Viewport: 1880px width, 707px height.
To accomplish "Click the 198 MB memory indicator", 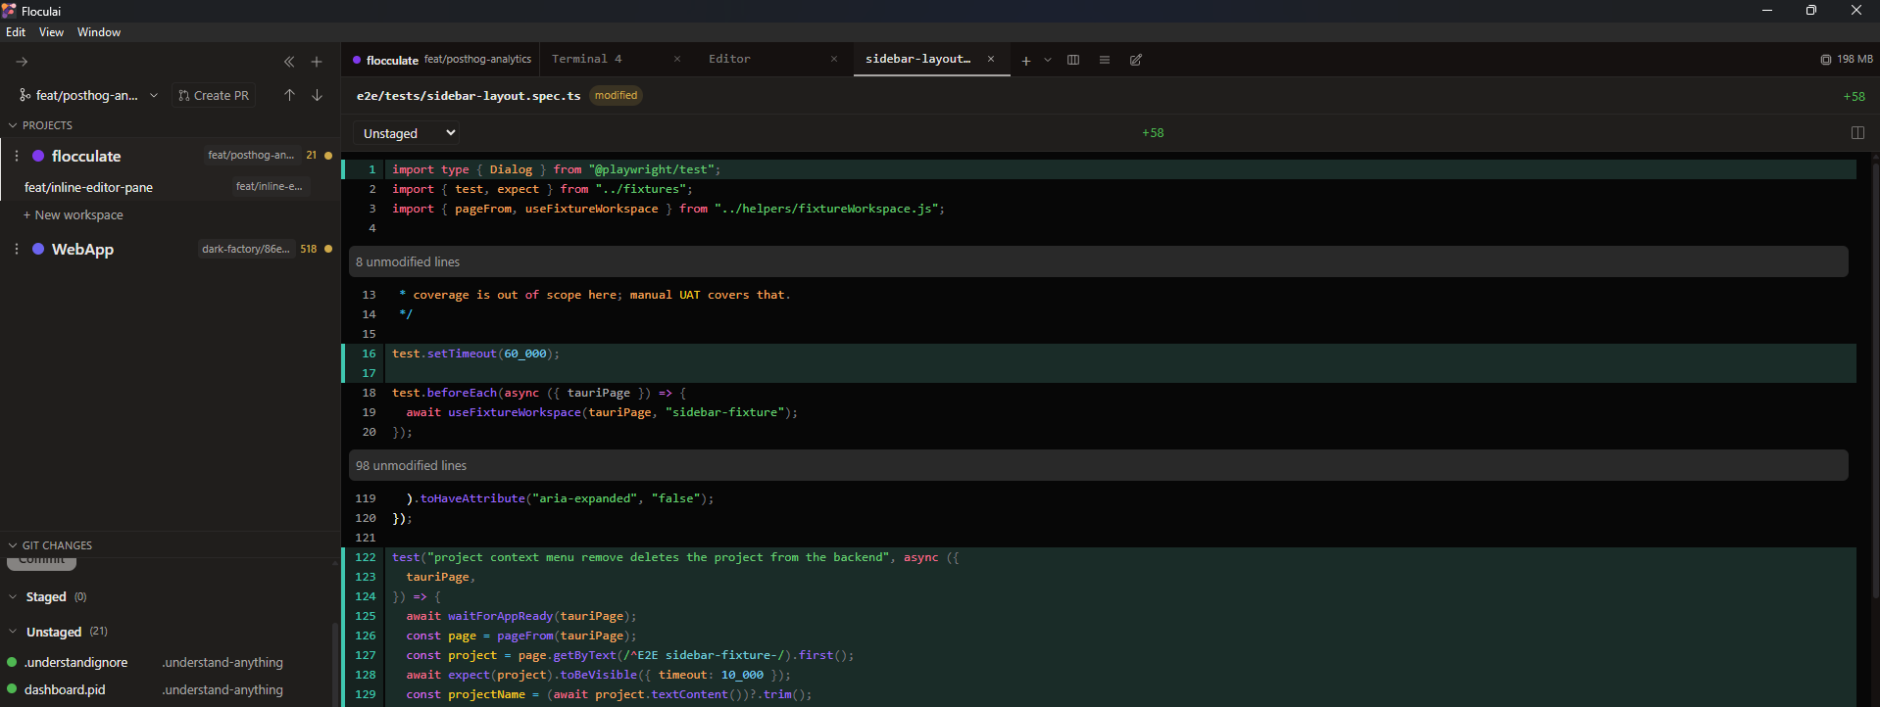I will (x=1847, y=60).
